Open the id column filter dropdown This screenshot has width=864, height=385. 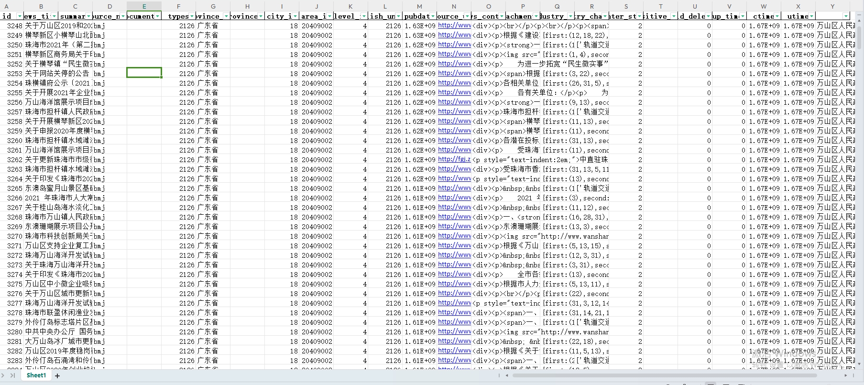[x=19, y=16]
